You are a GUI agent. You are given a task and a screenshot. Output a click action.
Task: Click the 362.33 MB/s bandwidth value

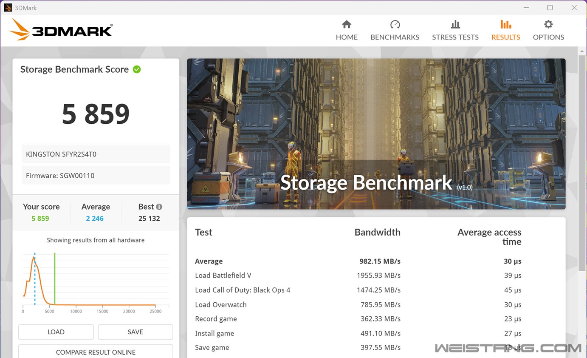point(381,319)
